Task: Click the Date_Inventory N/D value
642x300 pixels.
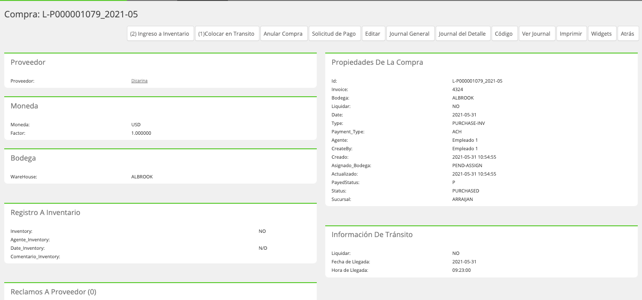Action: (263, 248)
